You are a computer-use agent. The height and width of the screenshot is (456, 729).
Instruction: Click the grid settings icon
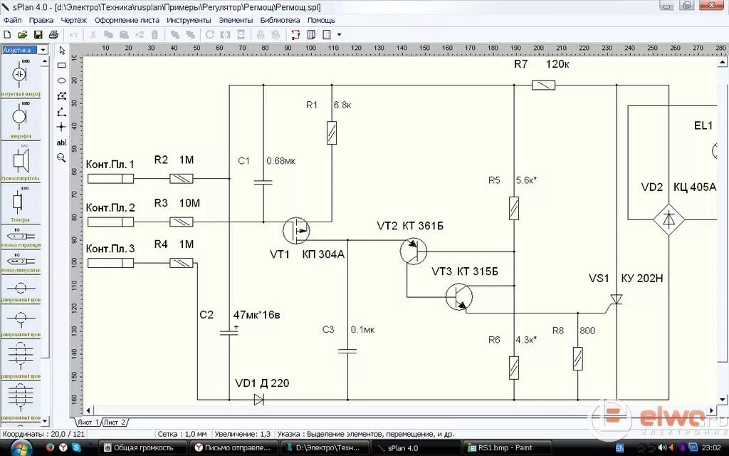tap(327, 34)
